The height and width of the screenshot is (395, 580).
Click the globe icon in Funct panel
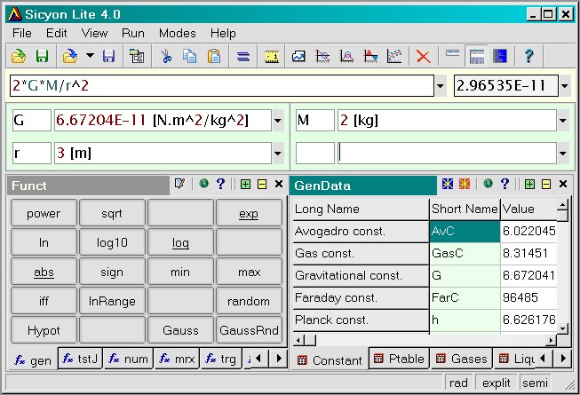tap(203, 183)
